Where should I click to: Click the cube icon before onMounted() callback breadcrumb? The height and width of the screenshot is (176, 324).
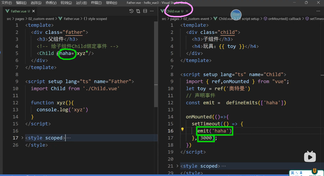point(265,19)
